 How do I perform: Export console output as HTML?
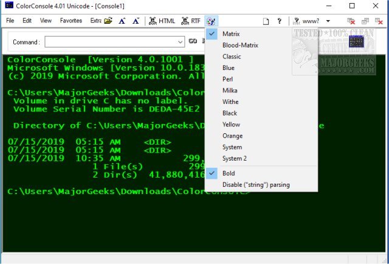point(162,21)
